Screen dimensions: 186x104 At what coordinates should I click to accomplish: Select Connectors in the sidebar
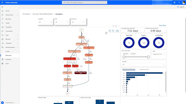(x=9, y=31)
